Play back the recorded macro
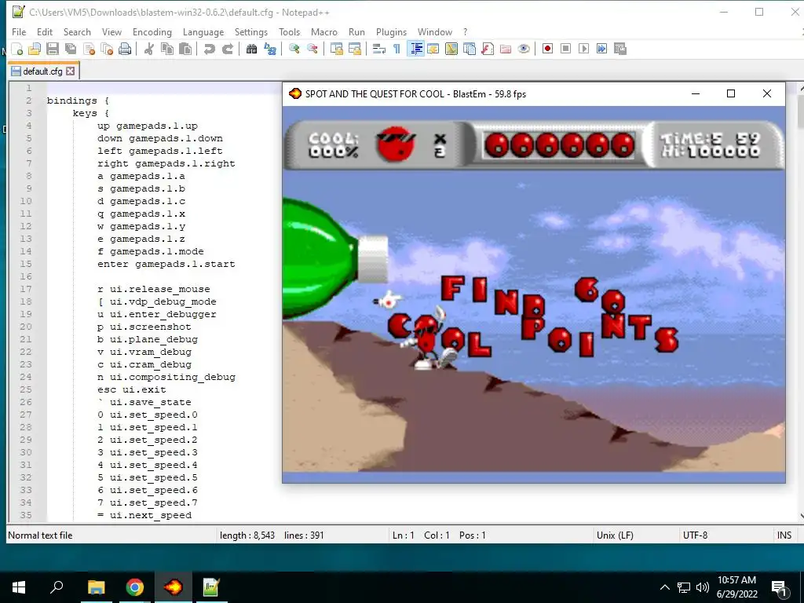804x603 pixels. (x=583, y=49)
